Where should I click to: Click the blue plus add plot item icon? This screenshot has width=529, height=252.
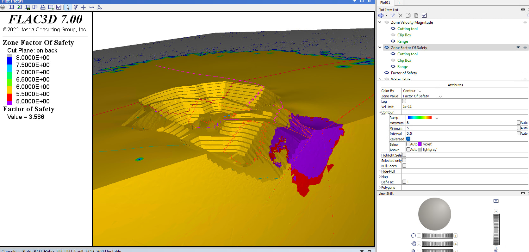click(381, 15)
